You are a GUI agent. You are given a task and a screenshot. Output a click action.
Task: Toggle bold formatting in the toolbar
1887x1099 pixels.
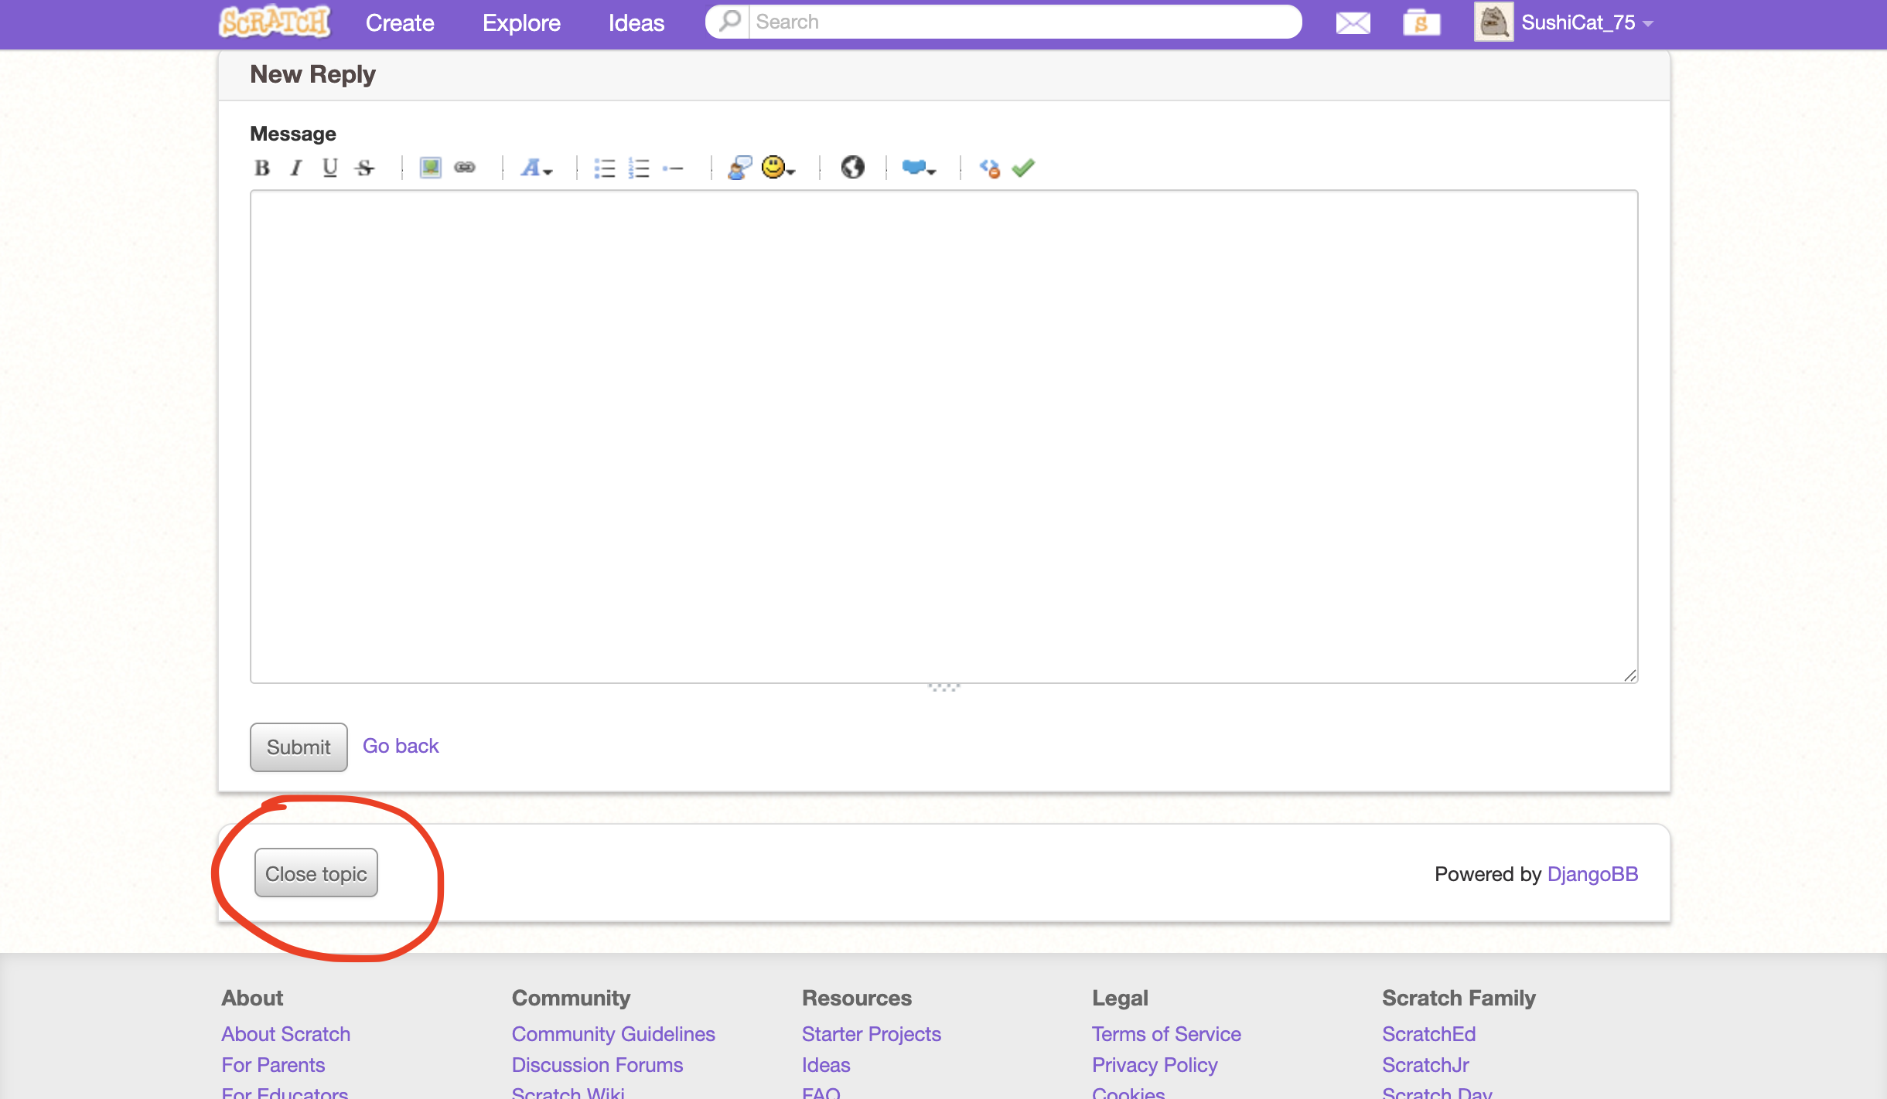[262, 168]
